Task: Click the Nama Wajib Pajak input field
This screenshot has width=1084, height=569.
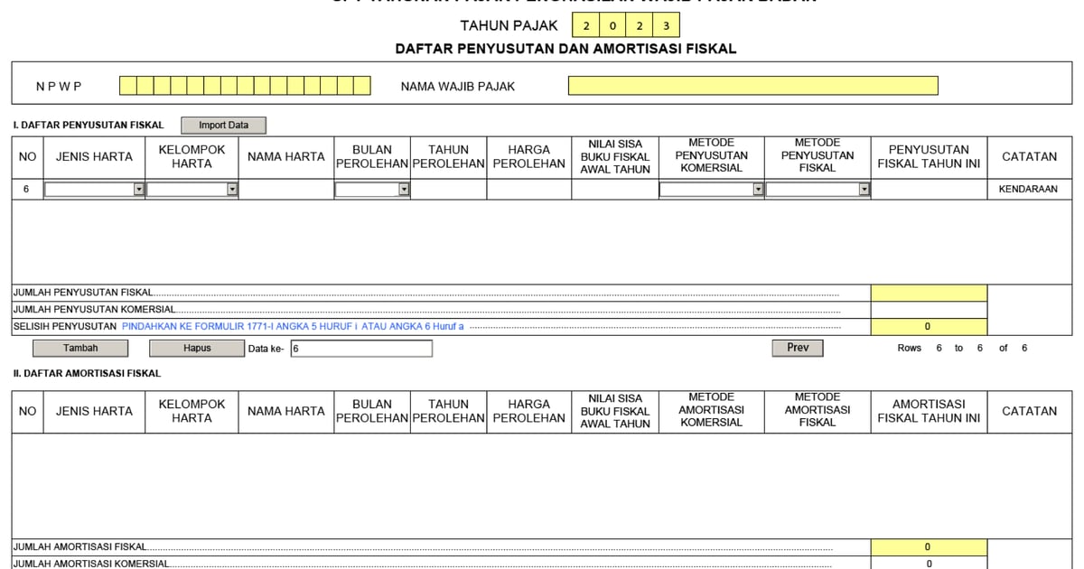Action: 752,85
